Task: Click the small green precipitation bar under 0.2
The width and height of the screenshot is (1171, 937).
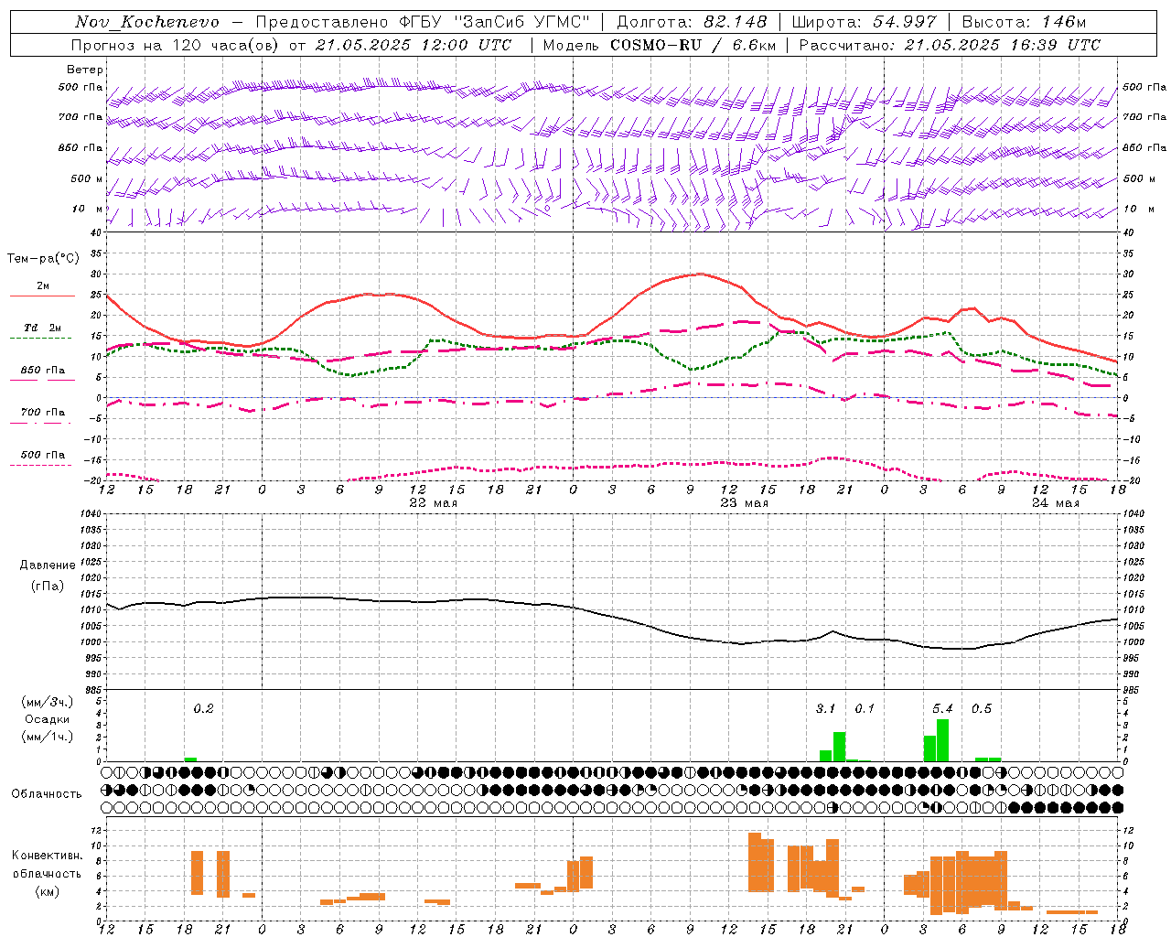Action: 190,759
